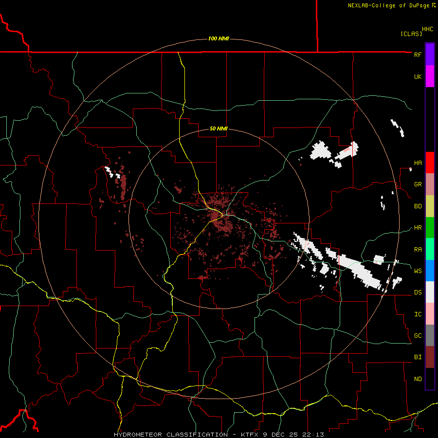Click the UK legend label
438x438 pixels.
[418, 76]
